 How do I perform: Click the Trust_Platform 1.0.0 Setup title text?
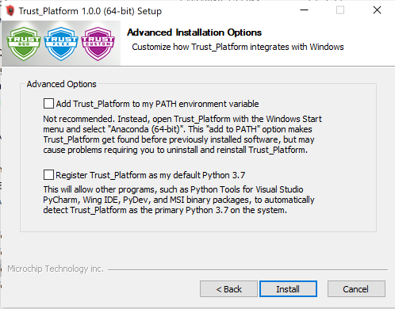tap(90, 11)
